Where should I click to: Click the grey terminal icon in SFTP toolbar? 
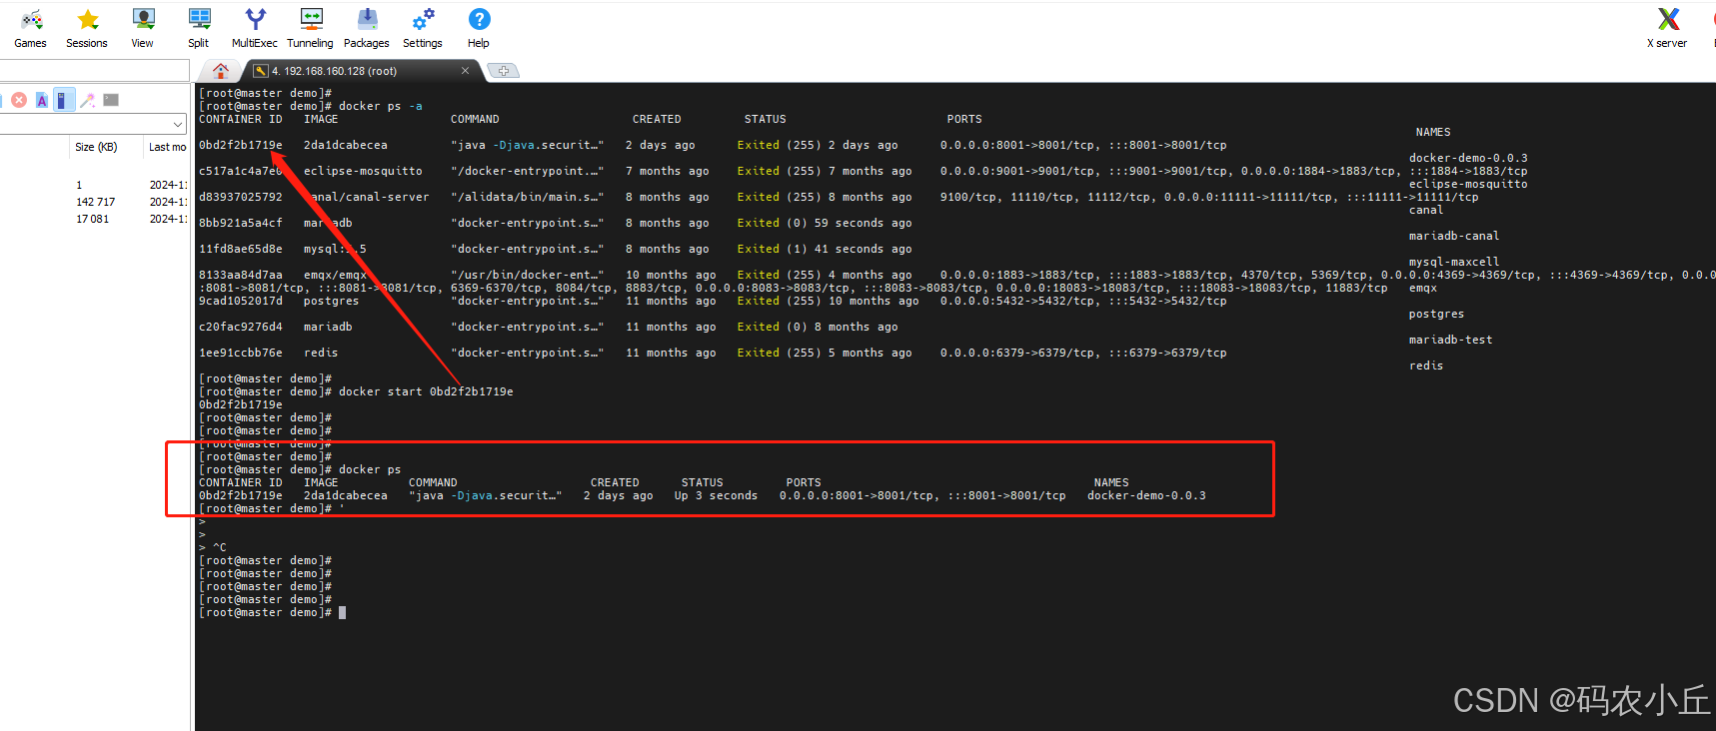[111, 100]
